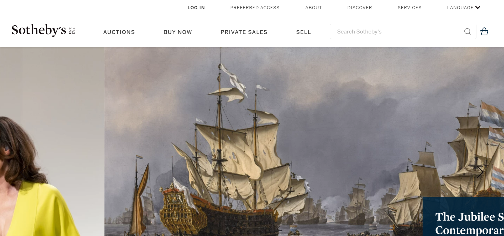This screenshot has height=236, width=504.
Task: Open the LANGUAGE menu label
Action: [460, 8]
